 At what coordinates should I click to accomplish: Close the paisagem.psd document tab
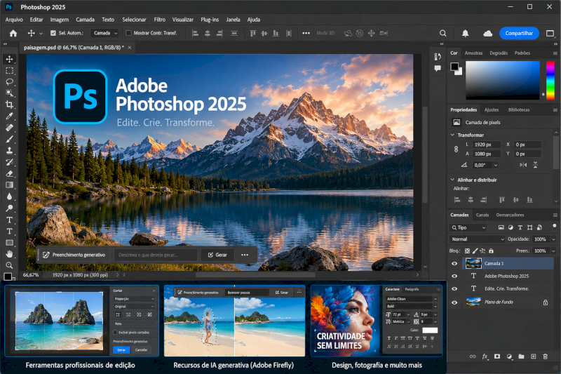click(x=130, y=48)
